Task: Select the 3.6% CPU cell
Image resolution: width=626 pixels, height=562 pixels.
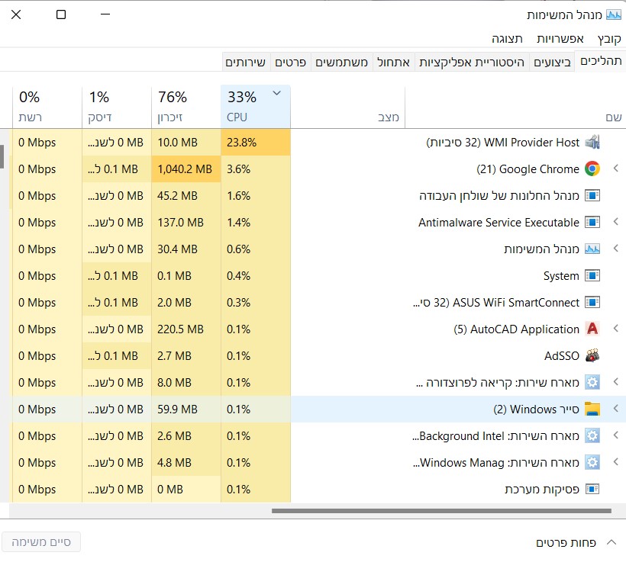Action: (256, 169)
